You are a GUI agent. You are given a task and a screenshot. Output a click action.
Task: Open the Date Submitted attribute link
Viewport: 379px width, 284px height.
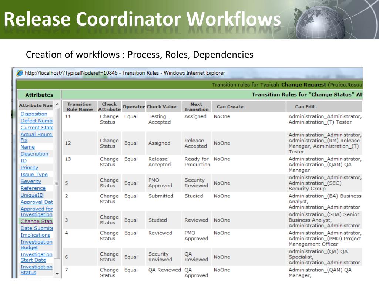click(37, 228)
